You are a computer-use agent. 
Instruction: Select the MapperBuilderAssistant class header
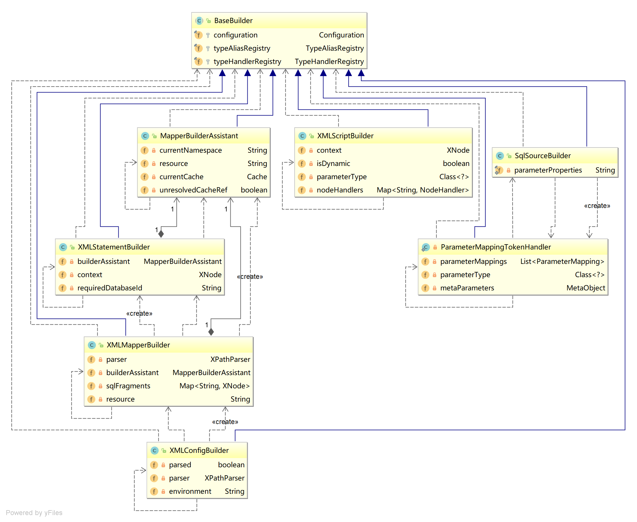click(x=199, y=136)
